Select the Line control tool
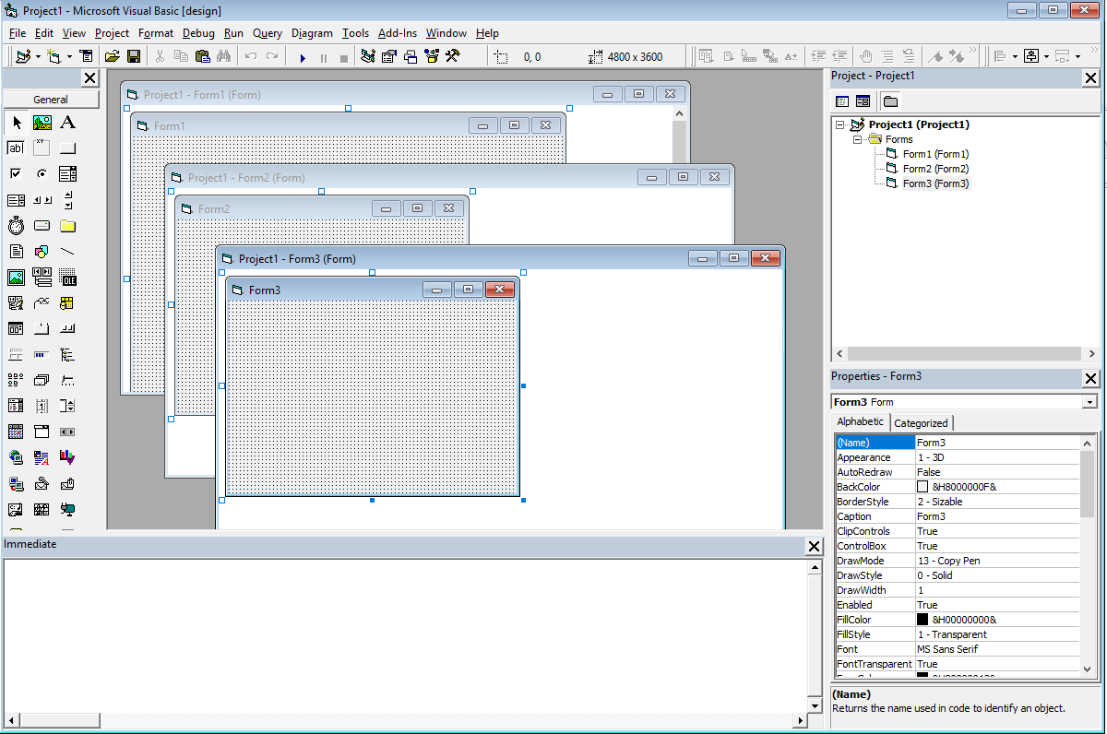The image size is (1107, 734). 67,252
